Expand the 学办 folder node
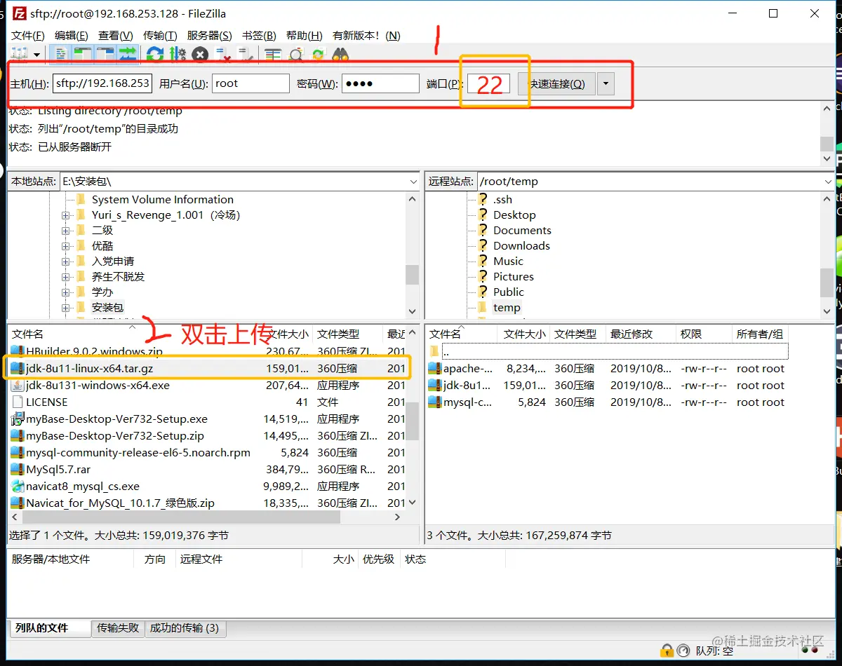 pos(66,292)
